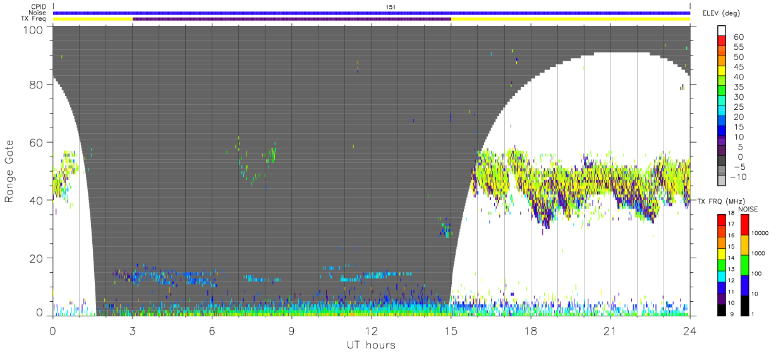This screenshot has width=776, height=358.
Task: Click the 10000 label on the NOISE scale
Action: click(x=761, y=233)
